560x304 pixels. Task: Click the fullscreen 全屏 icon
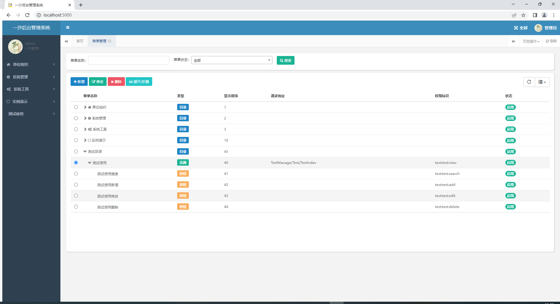point(520,28)
